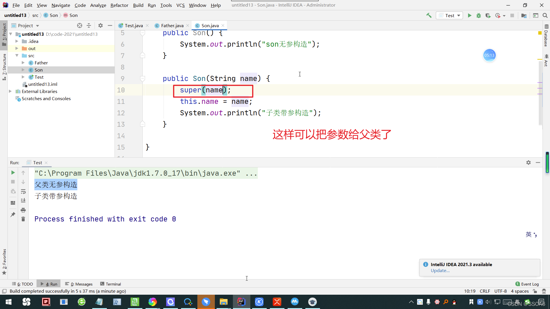Open the Build menu
The height and width of the screenshot is (309, 550).
137,5
